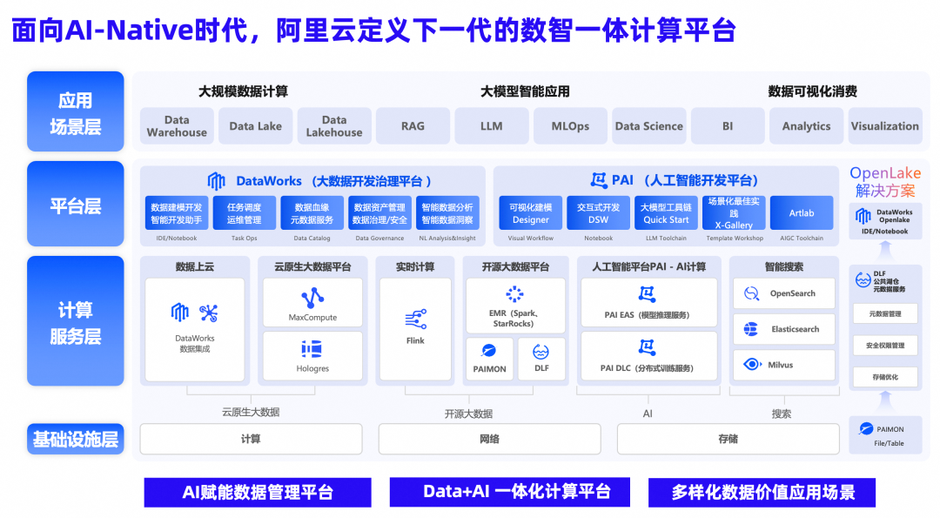The height and width of the screenshot is (518, 940).
Task: Select the 云原生大数据平台 section heading
Action: [x=312, y=266]
